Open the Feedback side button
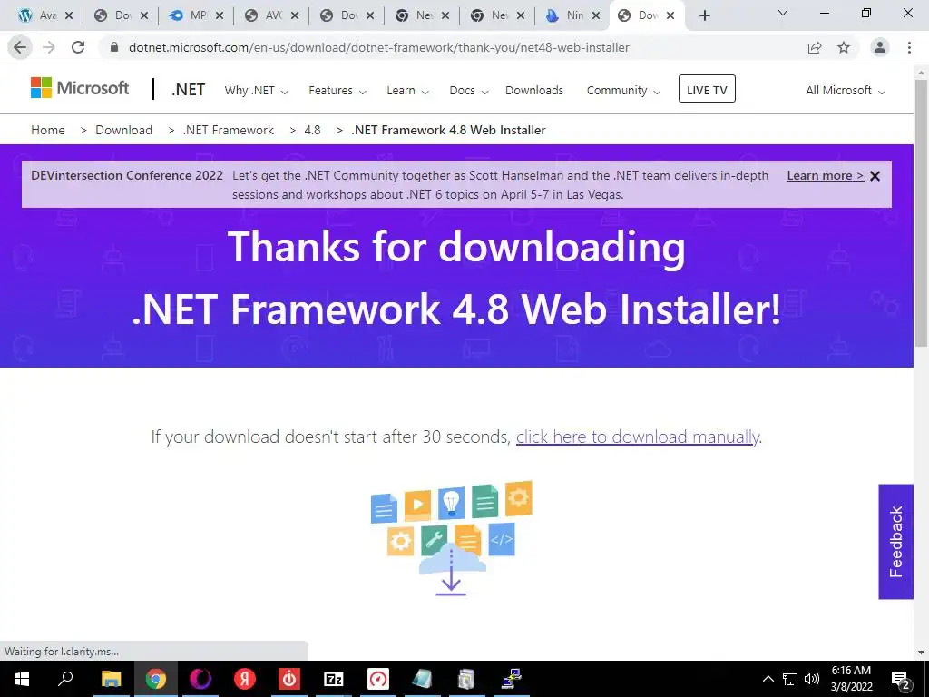 [895, 542]
